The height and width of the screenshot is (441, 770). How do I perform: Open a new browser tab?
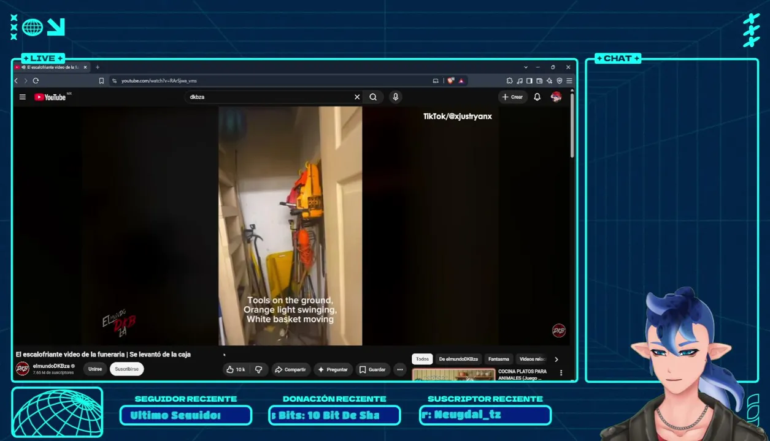(x=98, y=67)
